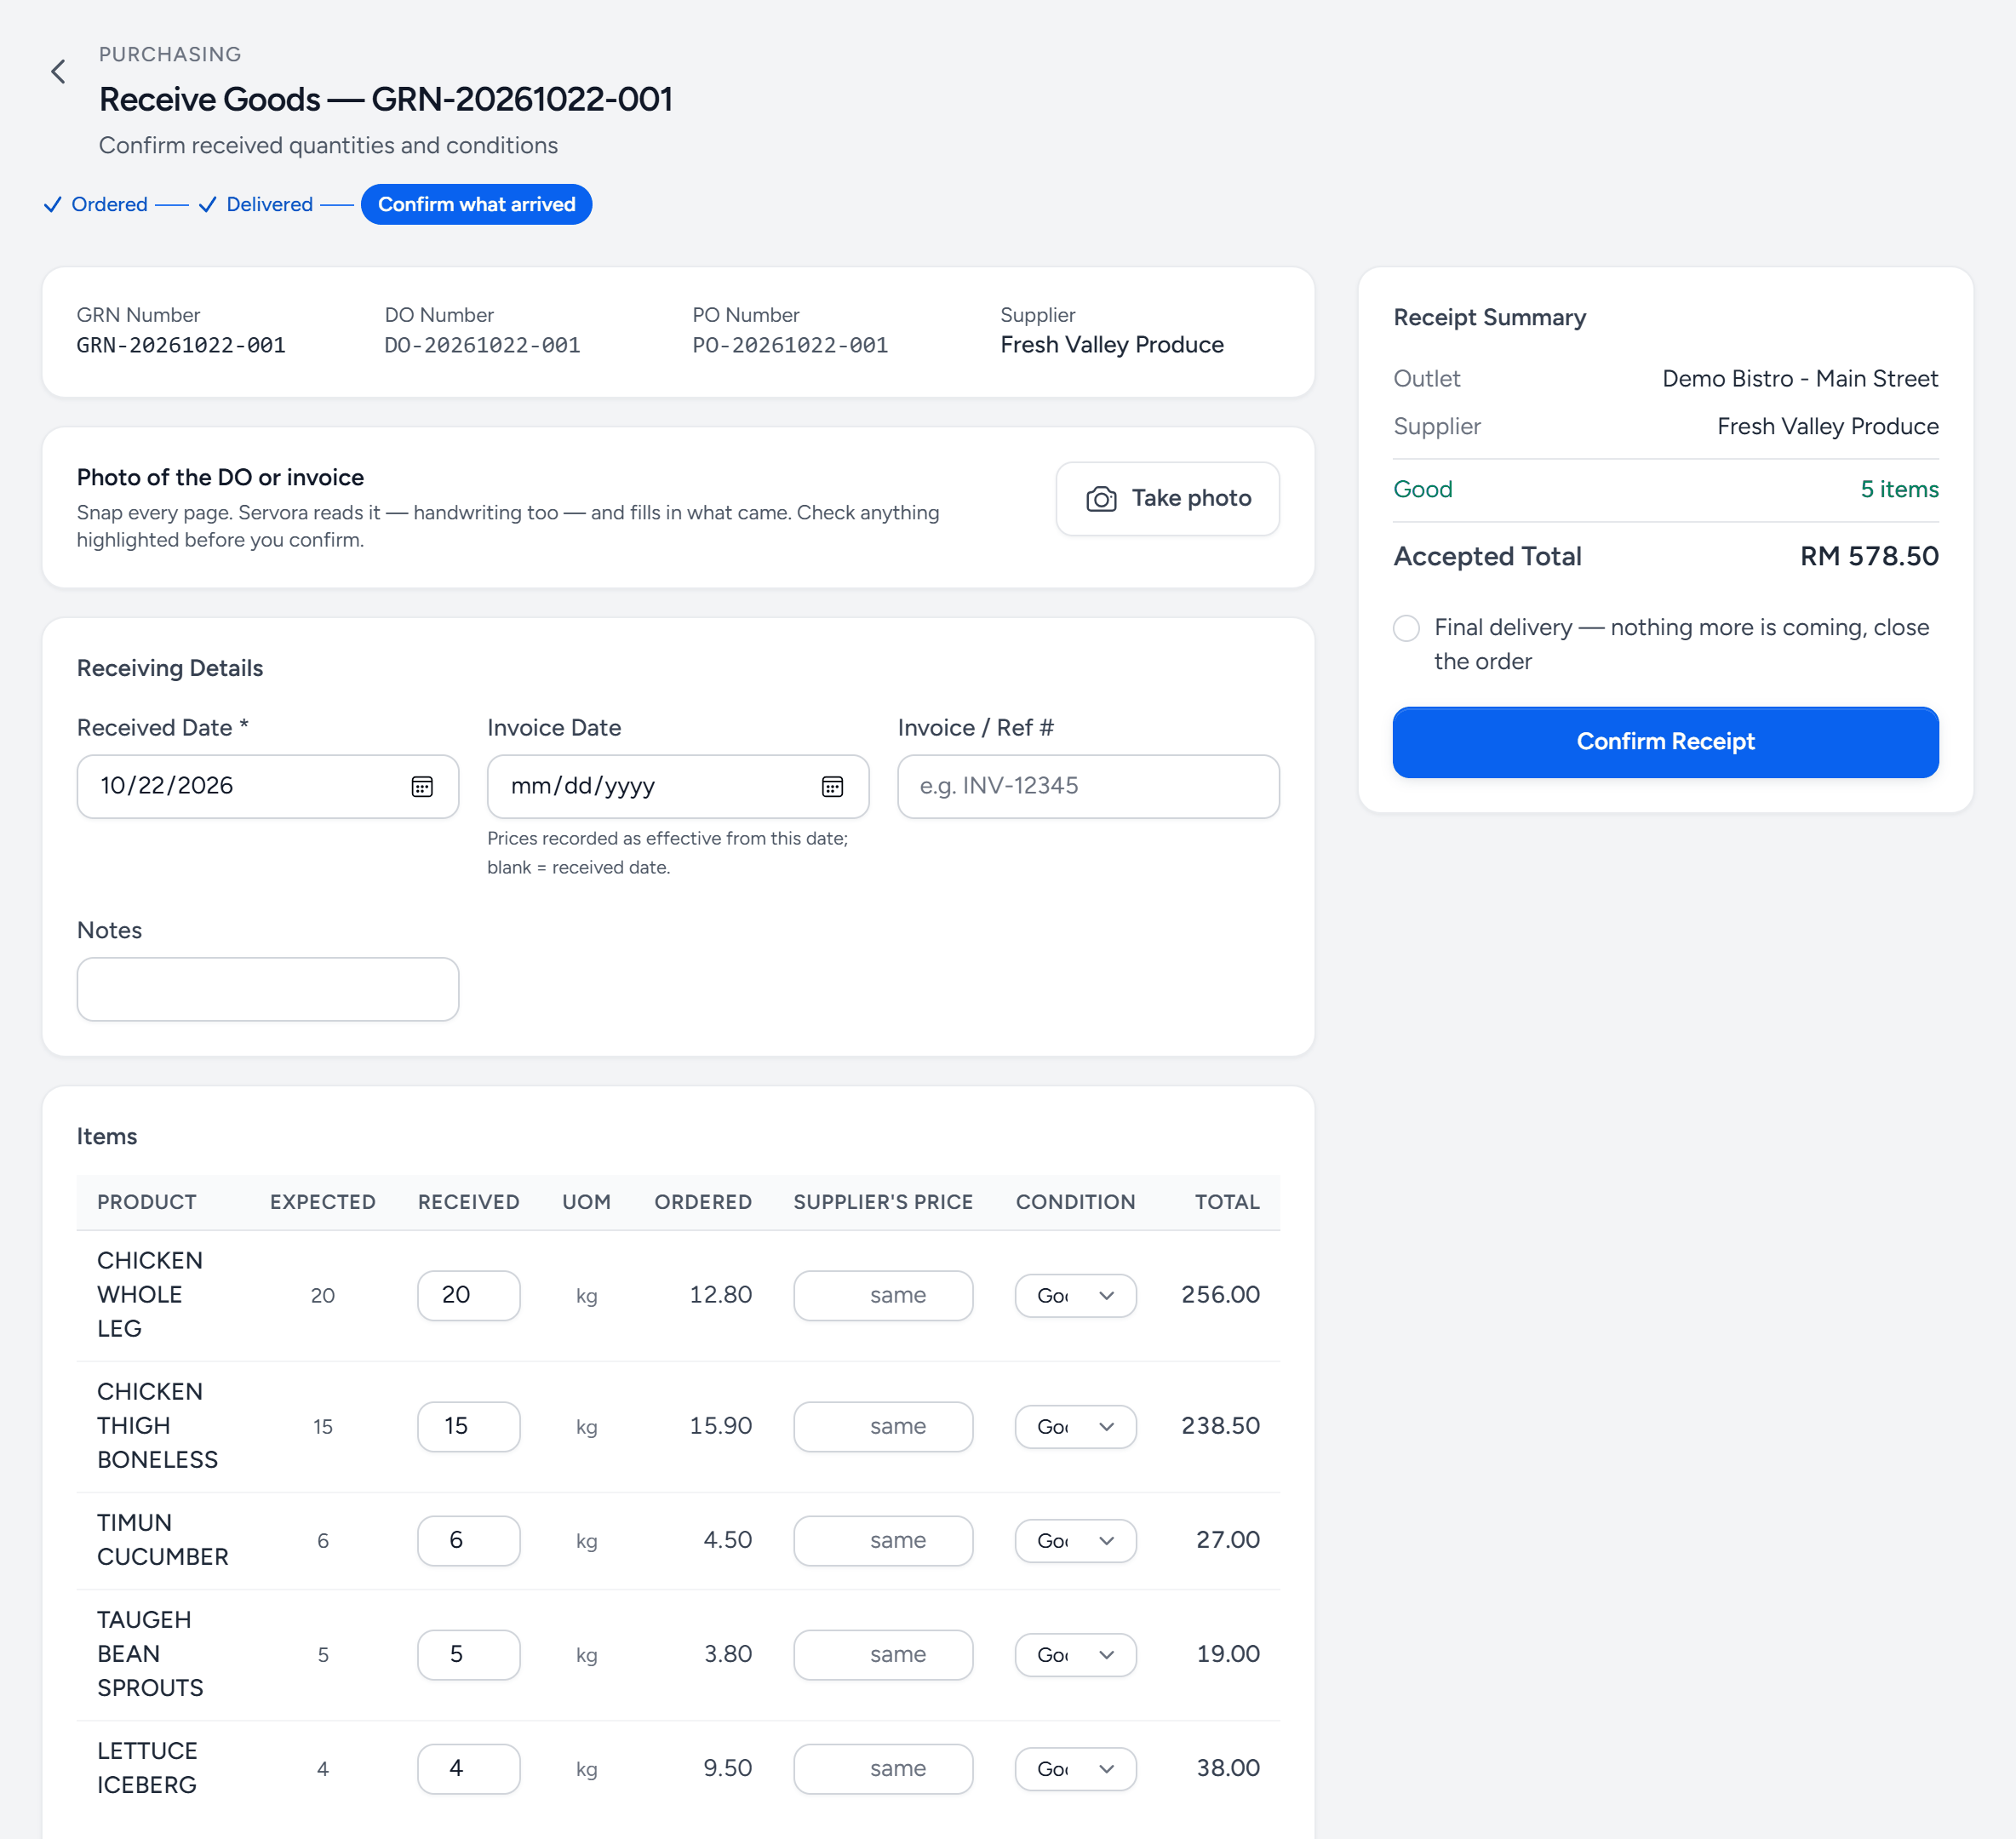This screenshot has width=2016, height=1839.
Task: Open condition dropdown for Taugeh Bean Sprouts
Action: pos(1075,1655)
